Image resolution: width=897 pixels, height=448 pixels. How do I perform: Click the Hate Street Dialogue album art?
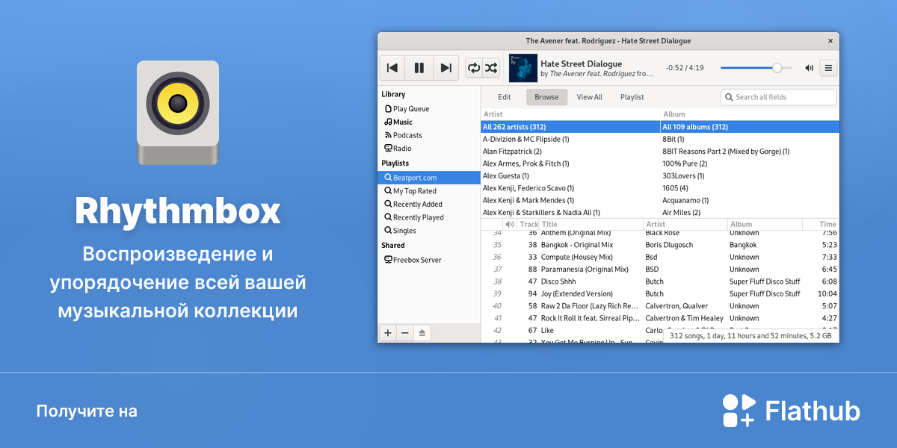523,68
